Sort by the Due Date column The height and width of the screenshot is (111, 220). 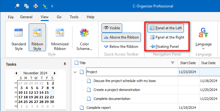point(209,63)
